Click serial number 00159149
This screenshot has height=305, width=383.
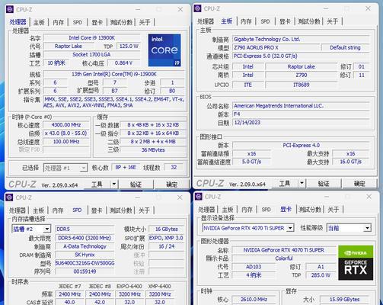(x=85, y=271)
